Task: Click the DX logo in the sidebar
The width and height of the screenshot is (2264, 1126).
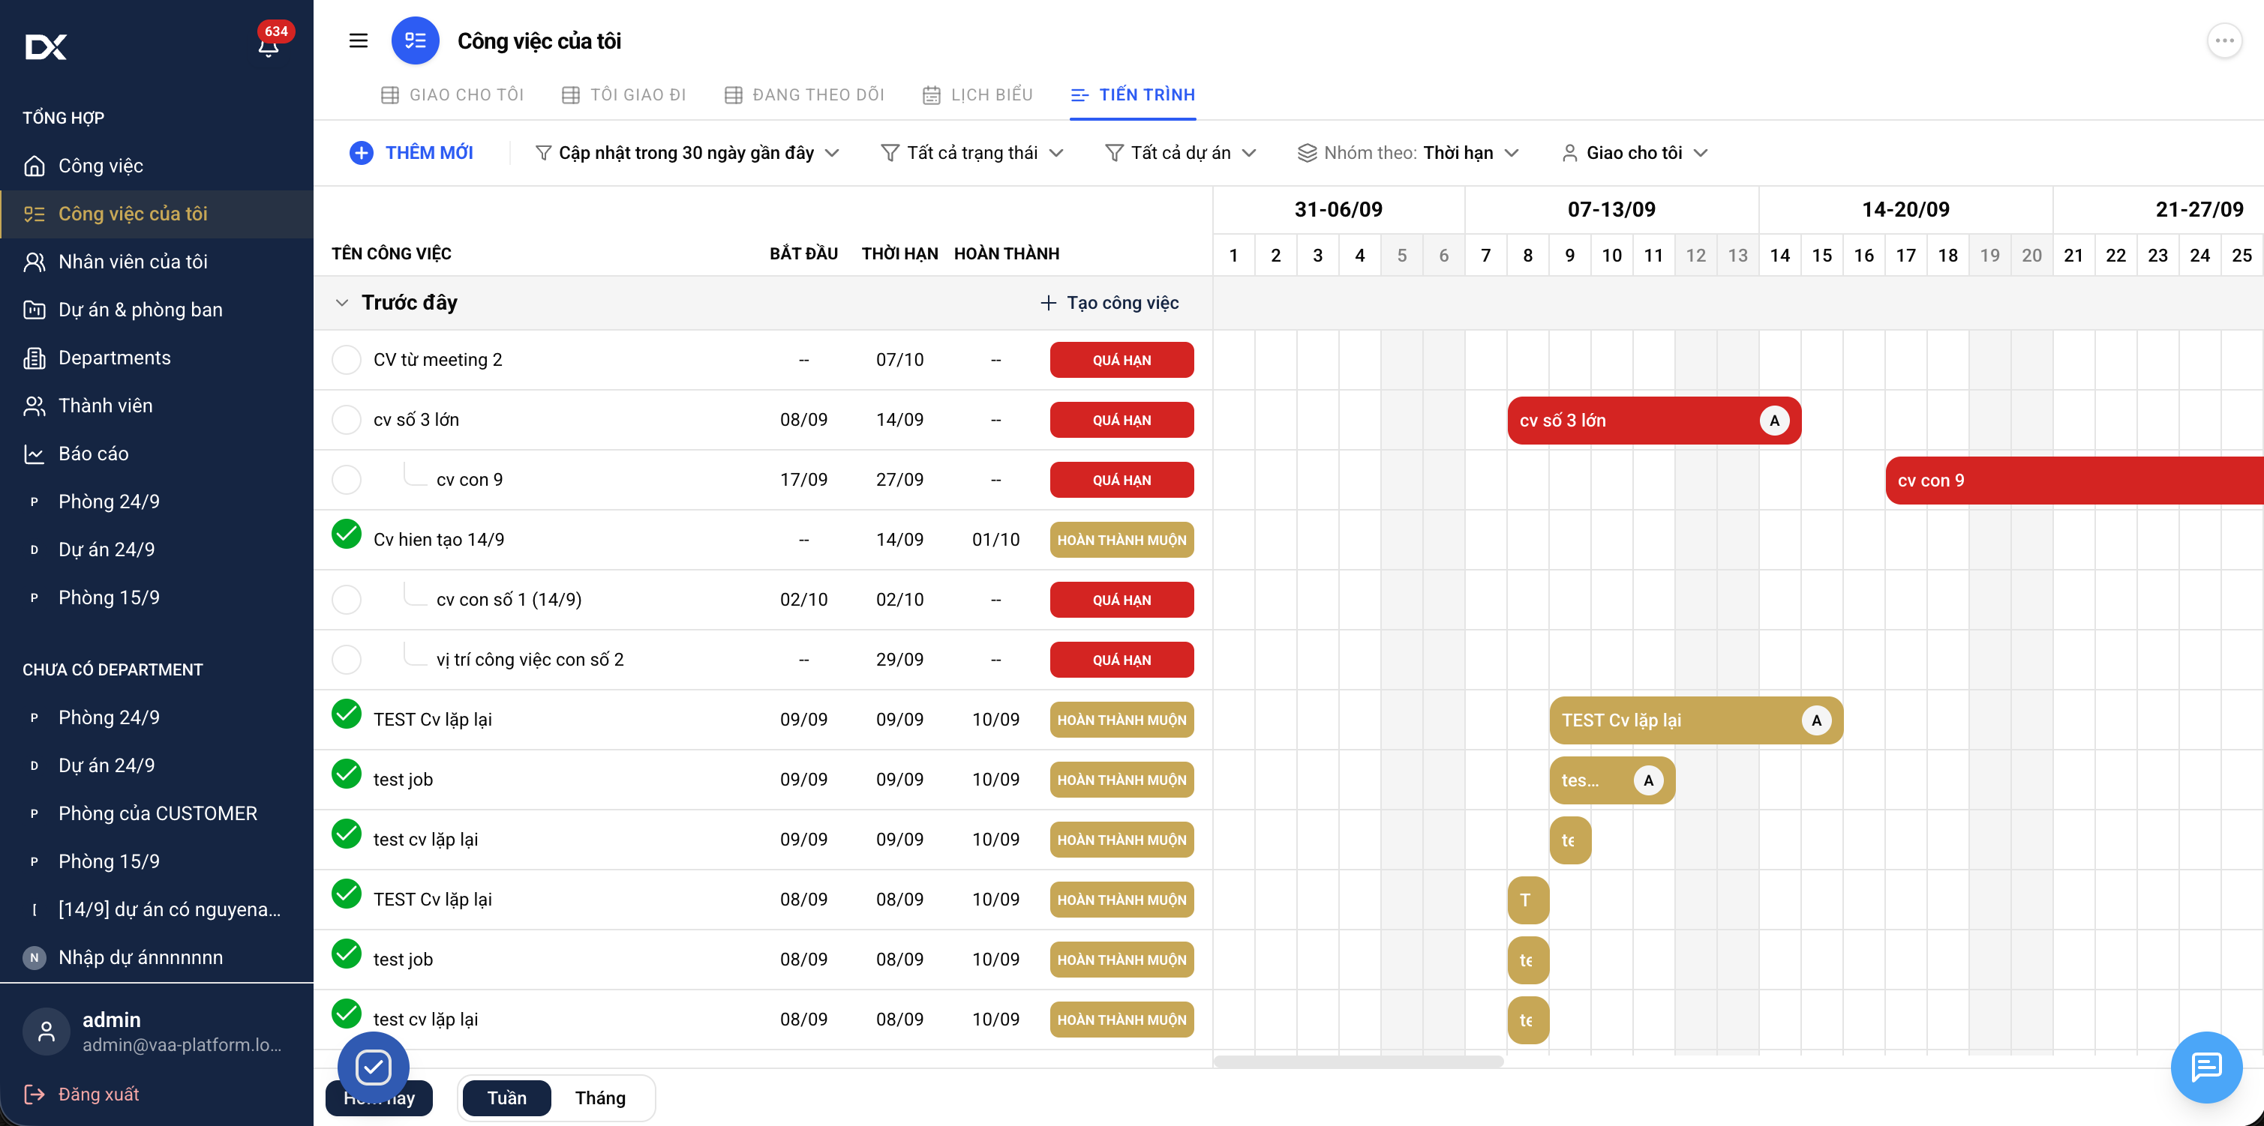Action: 46,46
